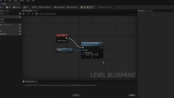Click the Diff toolbar button

[25, 7]
